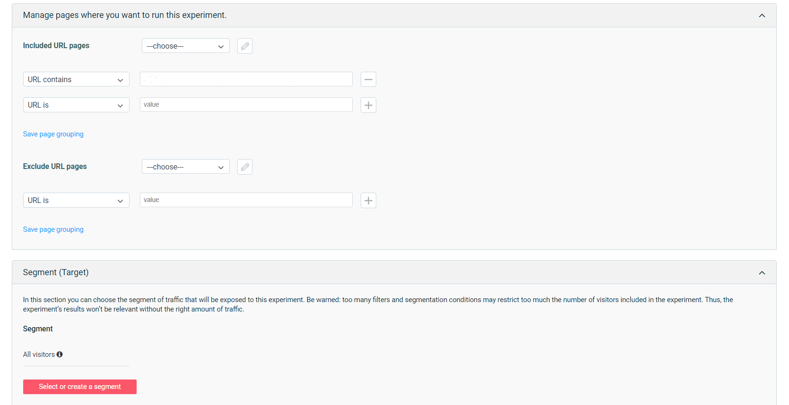Viewport: 789px width, 405px height.
Task: Add an excluded URL rule with plus button
Action: click(368, 200)
